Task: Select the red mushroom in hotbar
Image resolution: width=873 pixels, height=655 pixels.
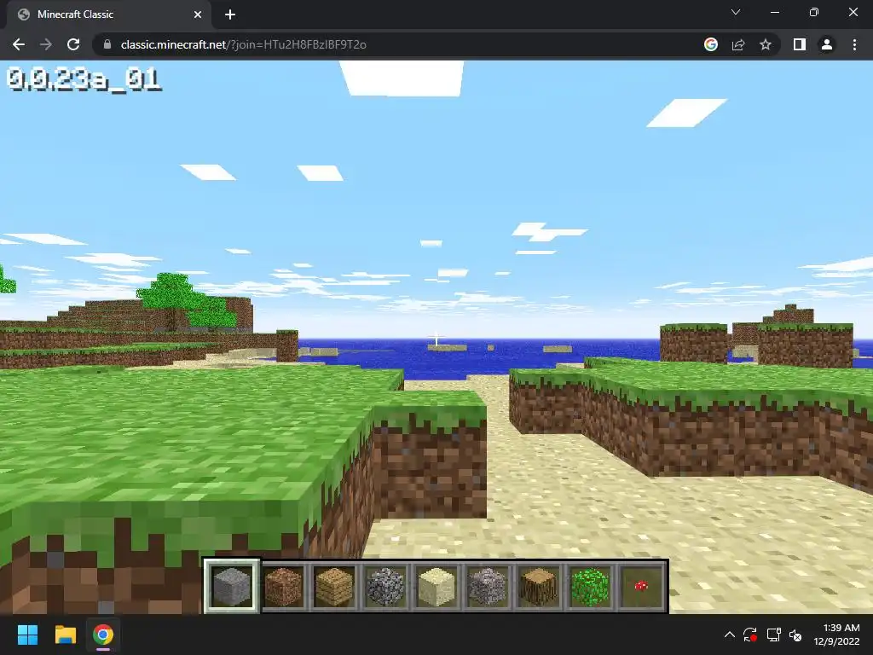Action: click(641, 586)
